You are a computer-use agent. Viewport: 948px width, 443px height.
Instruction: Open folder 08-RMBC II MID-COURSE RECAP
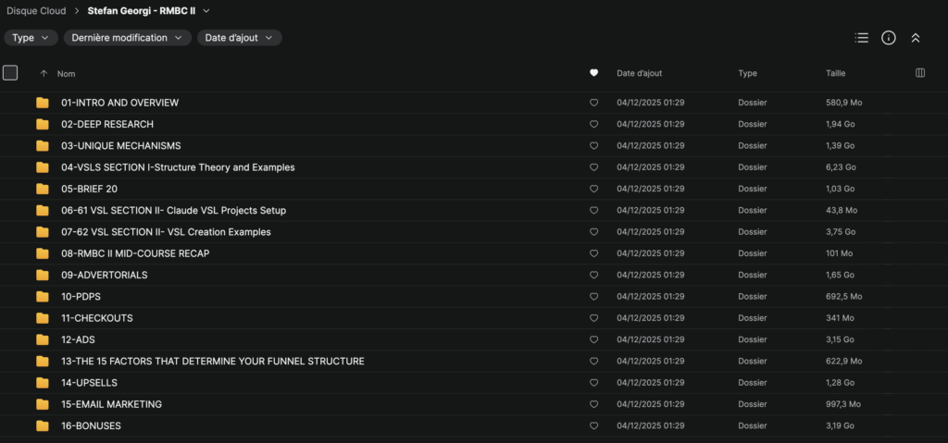pyautogui.click(x=135, y=253)
